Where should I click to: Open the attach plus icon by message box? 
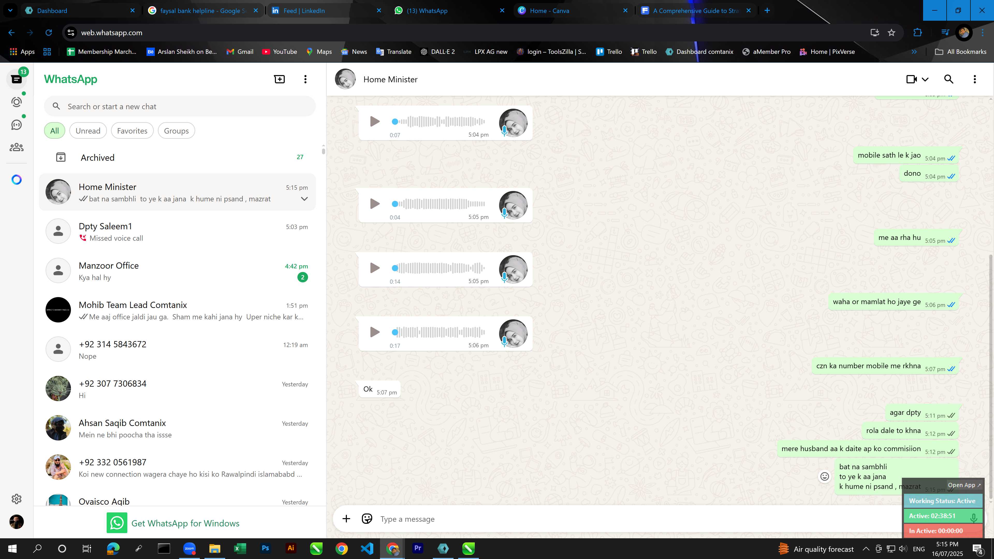[x=346, y=519]
